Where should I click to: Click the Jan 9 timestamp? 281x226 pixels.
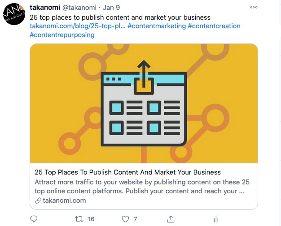coord(111,8)
